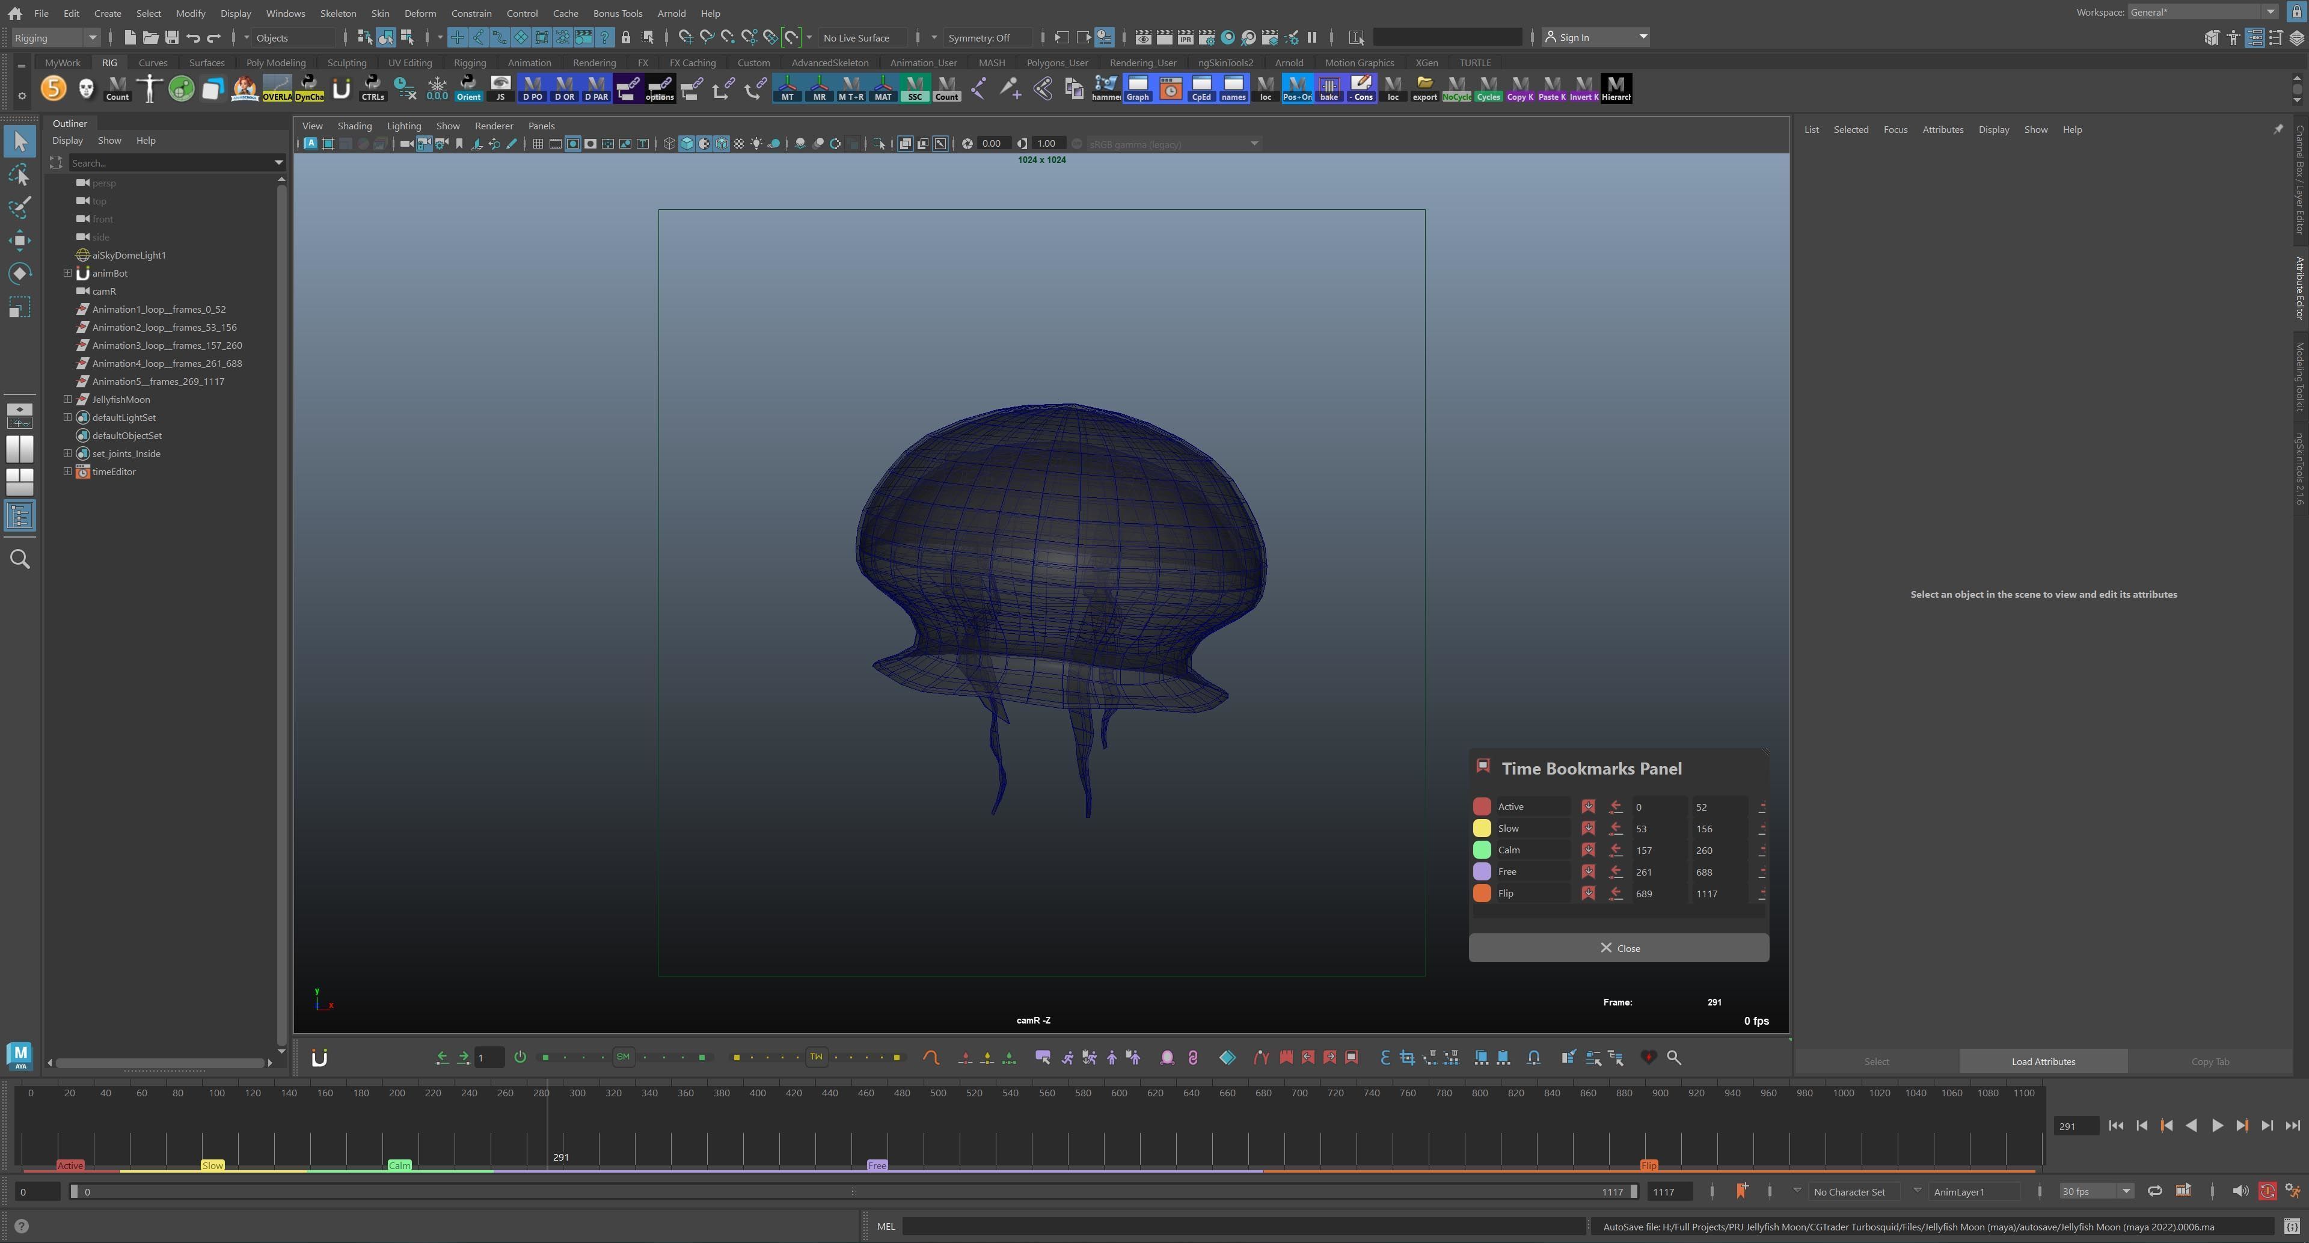This screenshot has width=2309, height=1243.
Task: Toggle the resolution gate in viewport toolbar
Action: pos(573,144)
